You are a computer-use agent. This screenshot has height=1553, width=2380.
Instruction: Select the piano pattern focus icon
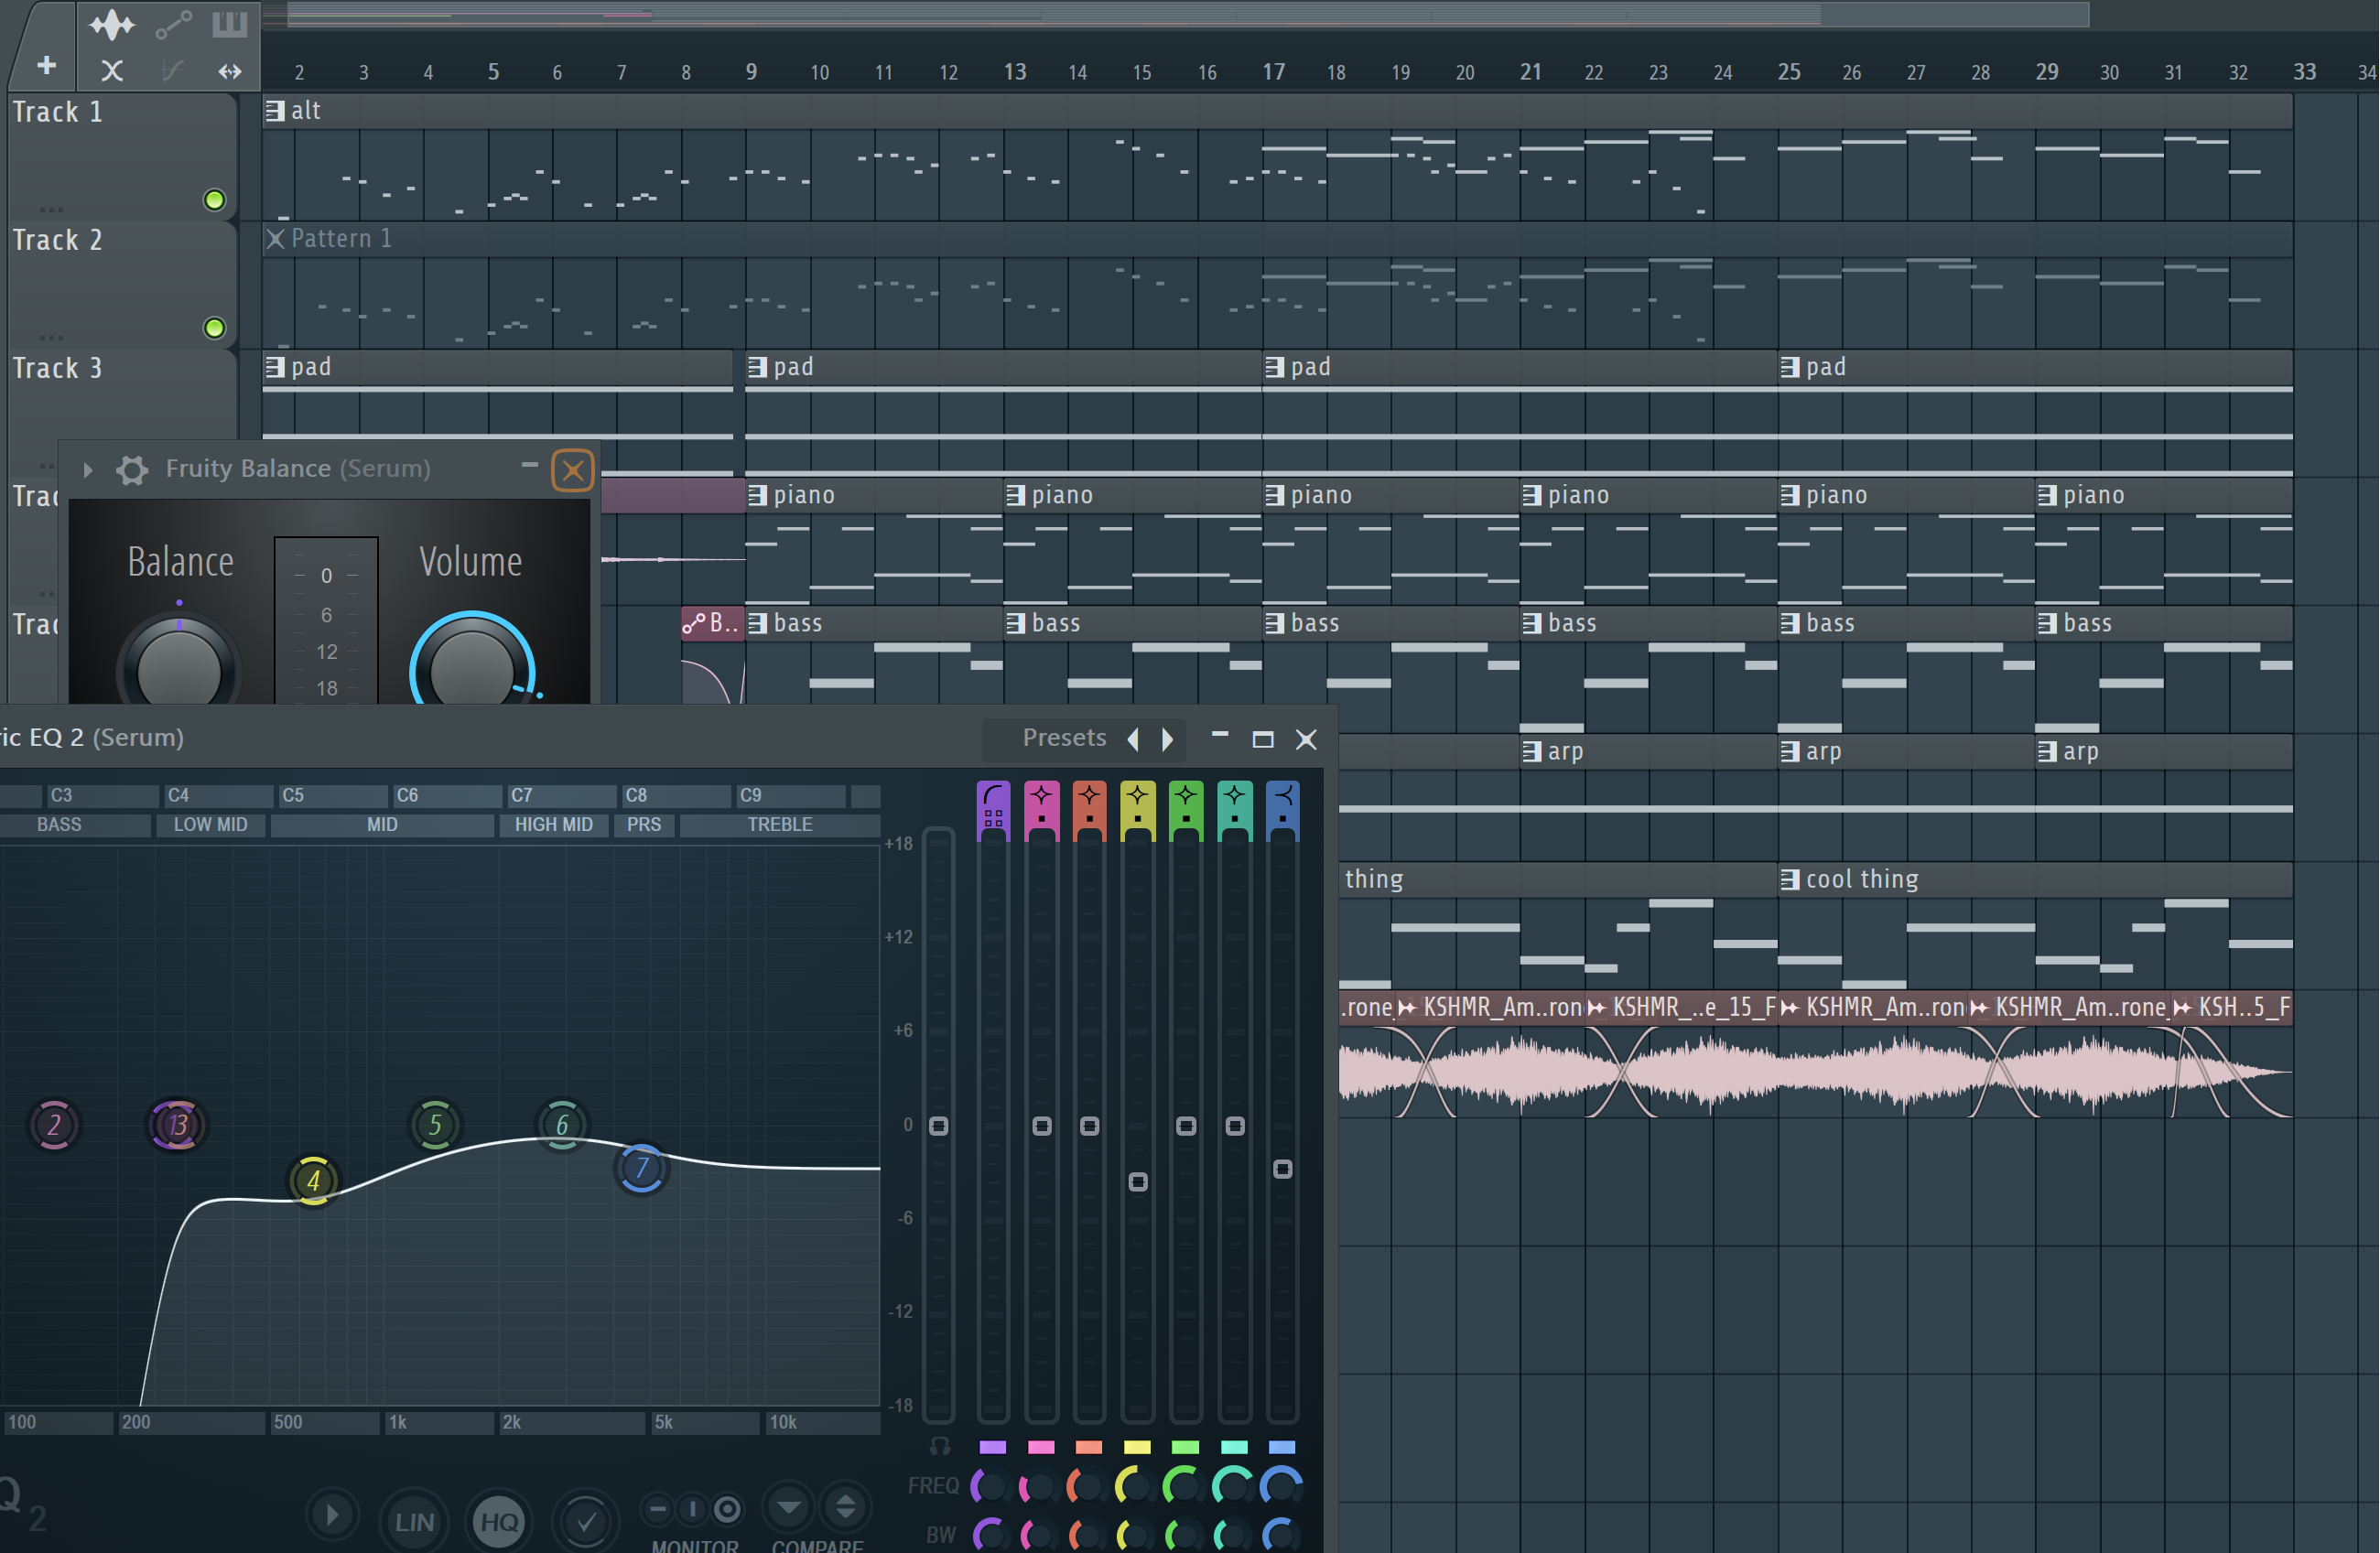point(229,24)
